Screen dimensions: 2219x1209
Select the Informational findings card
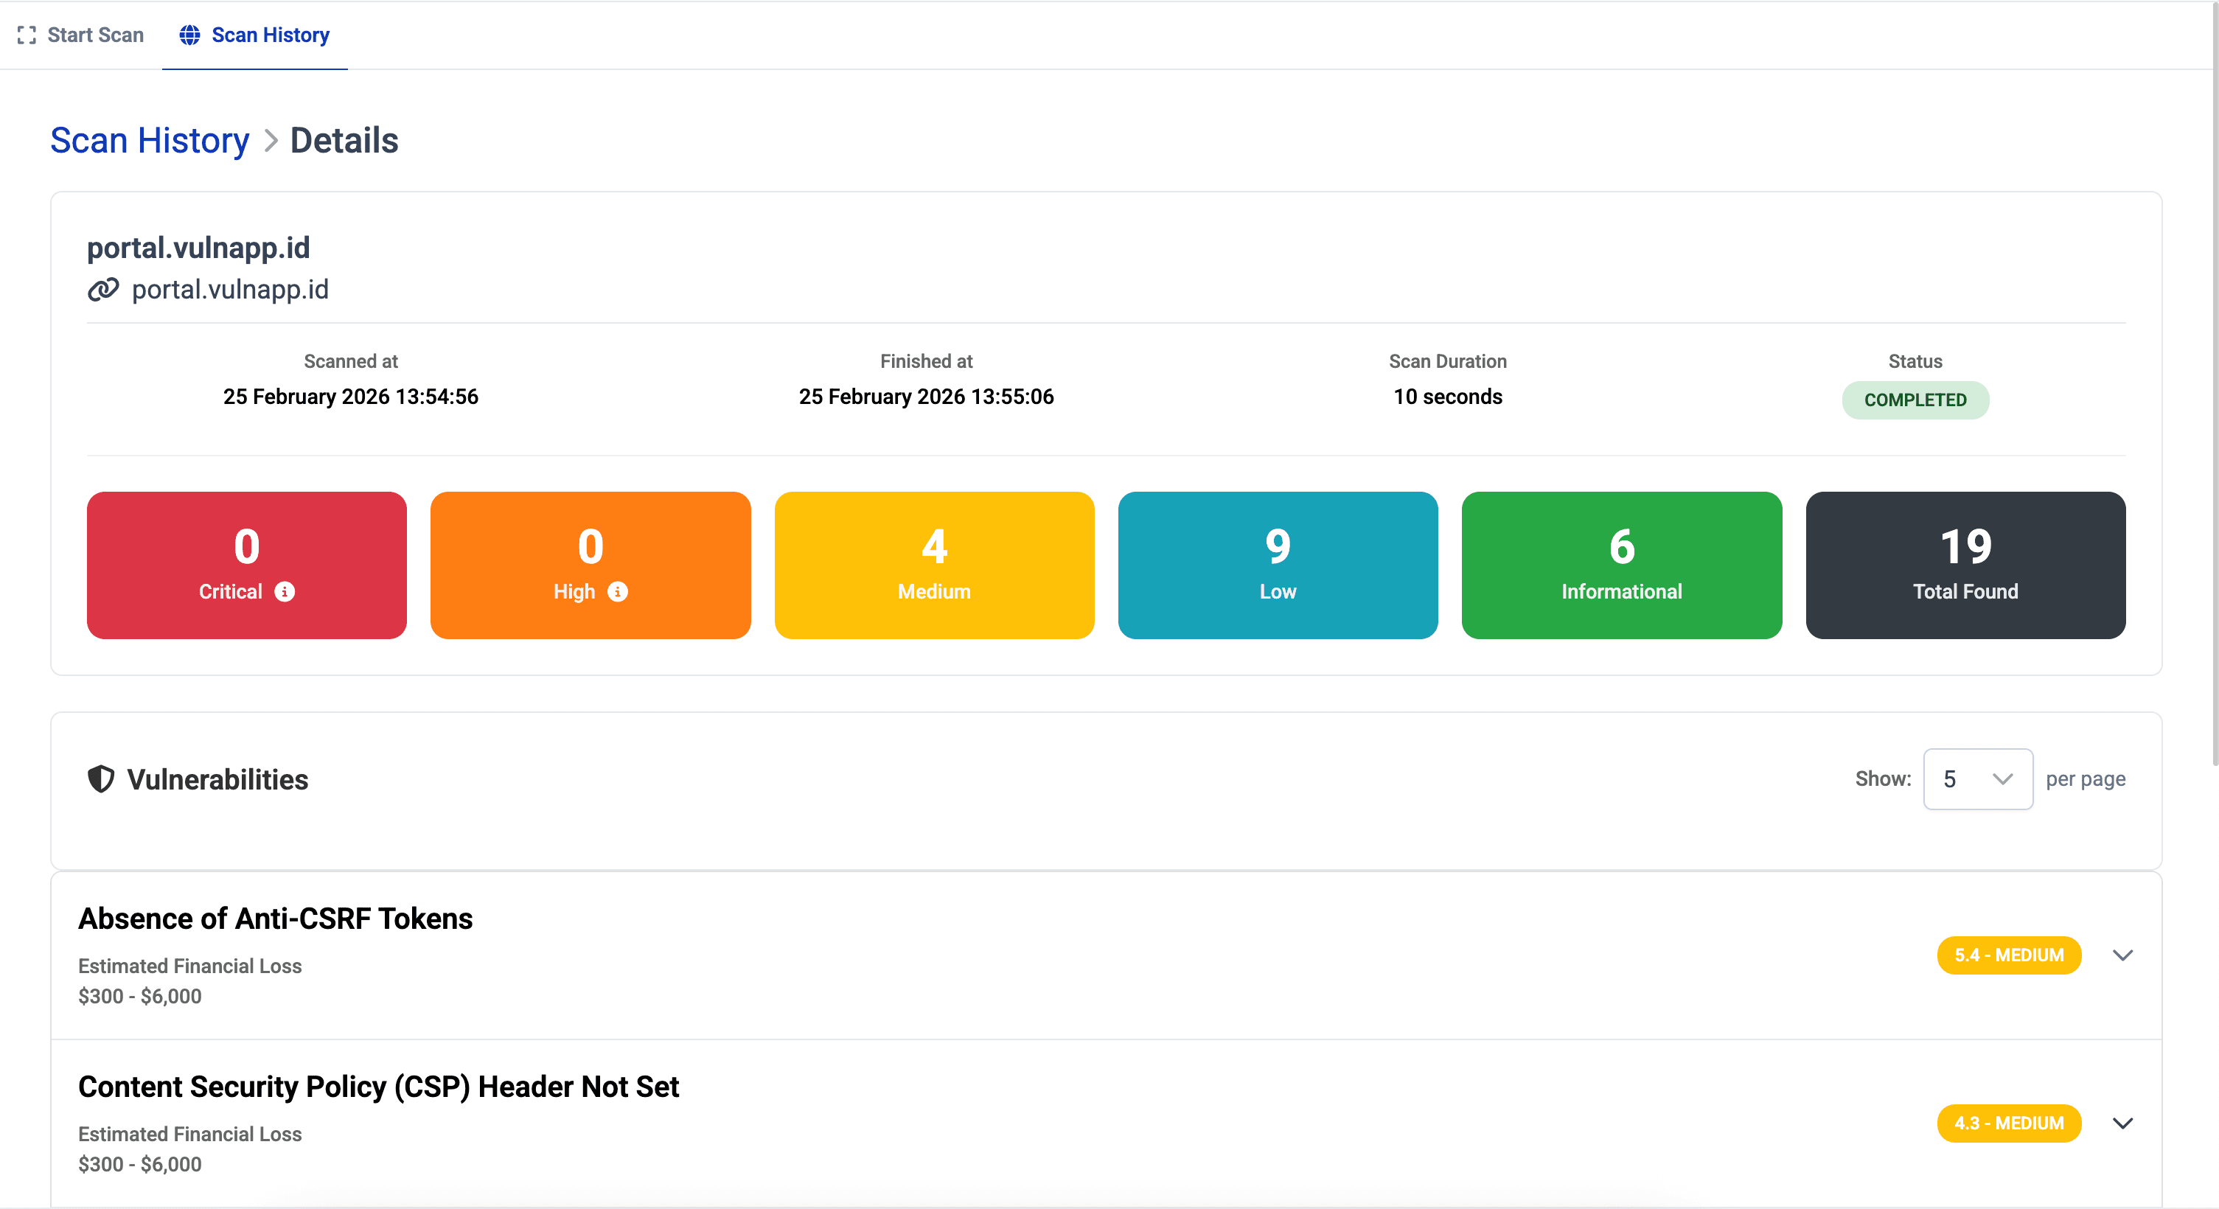click(1620, 565)
